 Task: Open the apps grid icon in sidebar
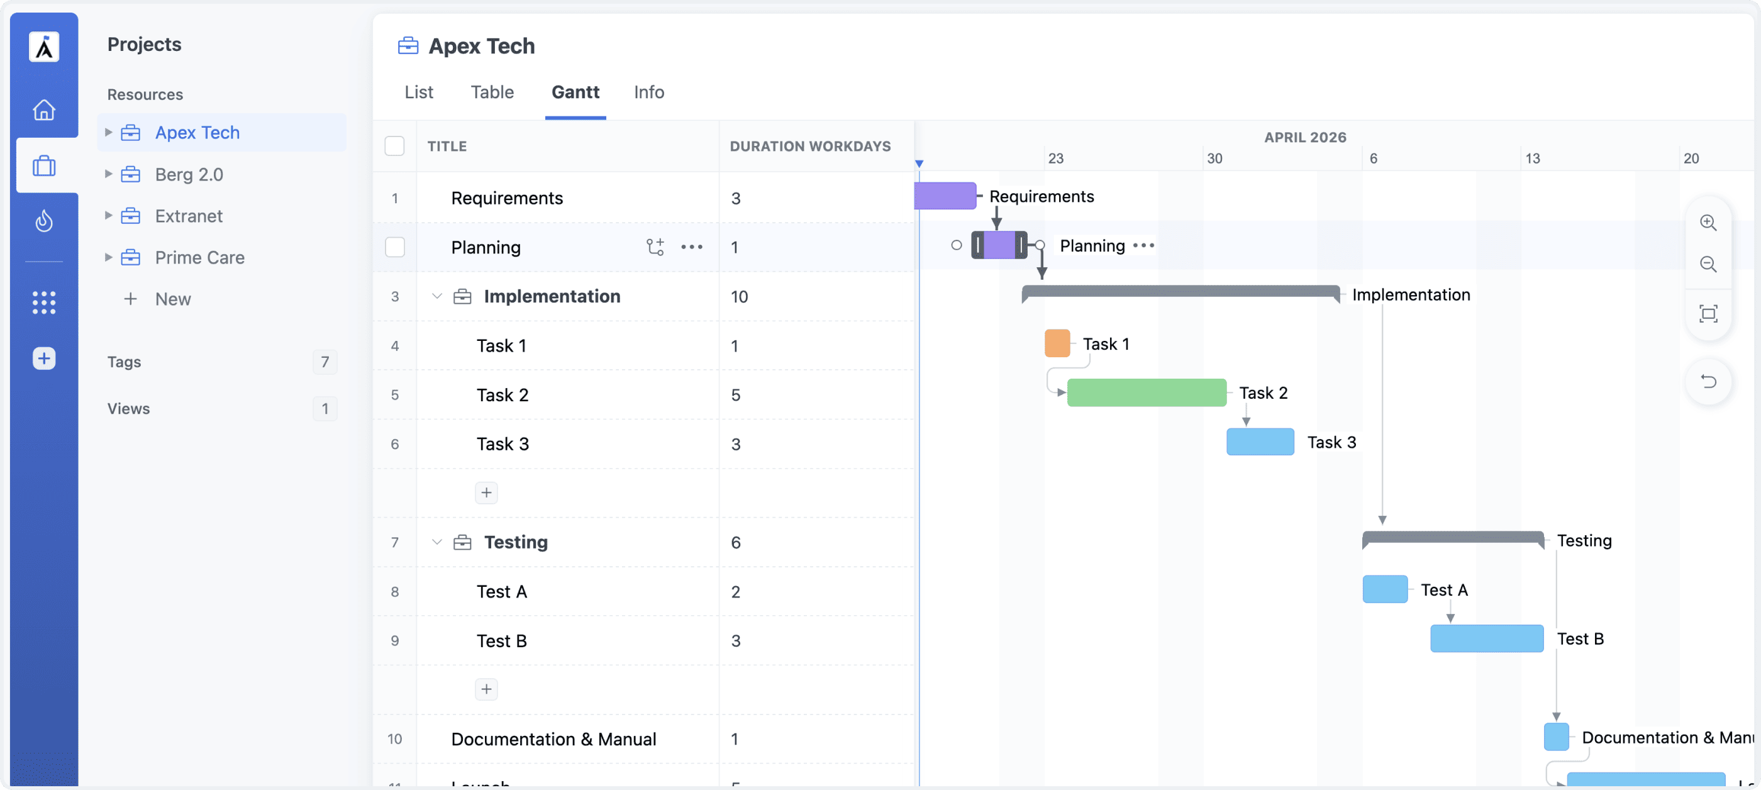44,302
